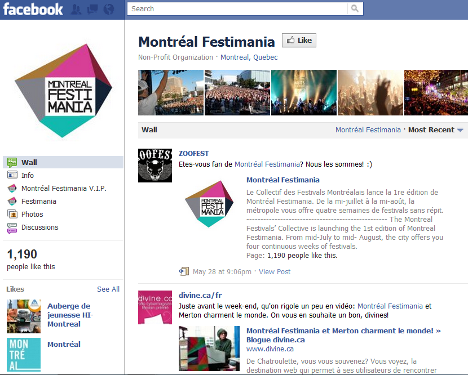Click the ZOOFEST avatar image

point(155,166)
